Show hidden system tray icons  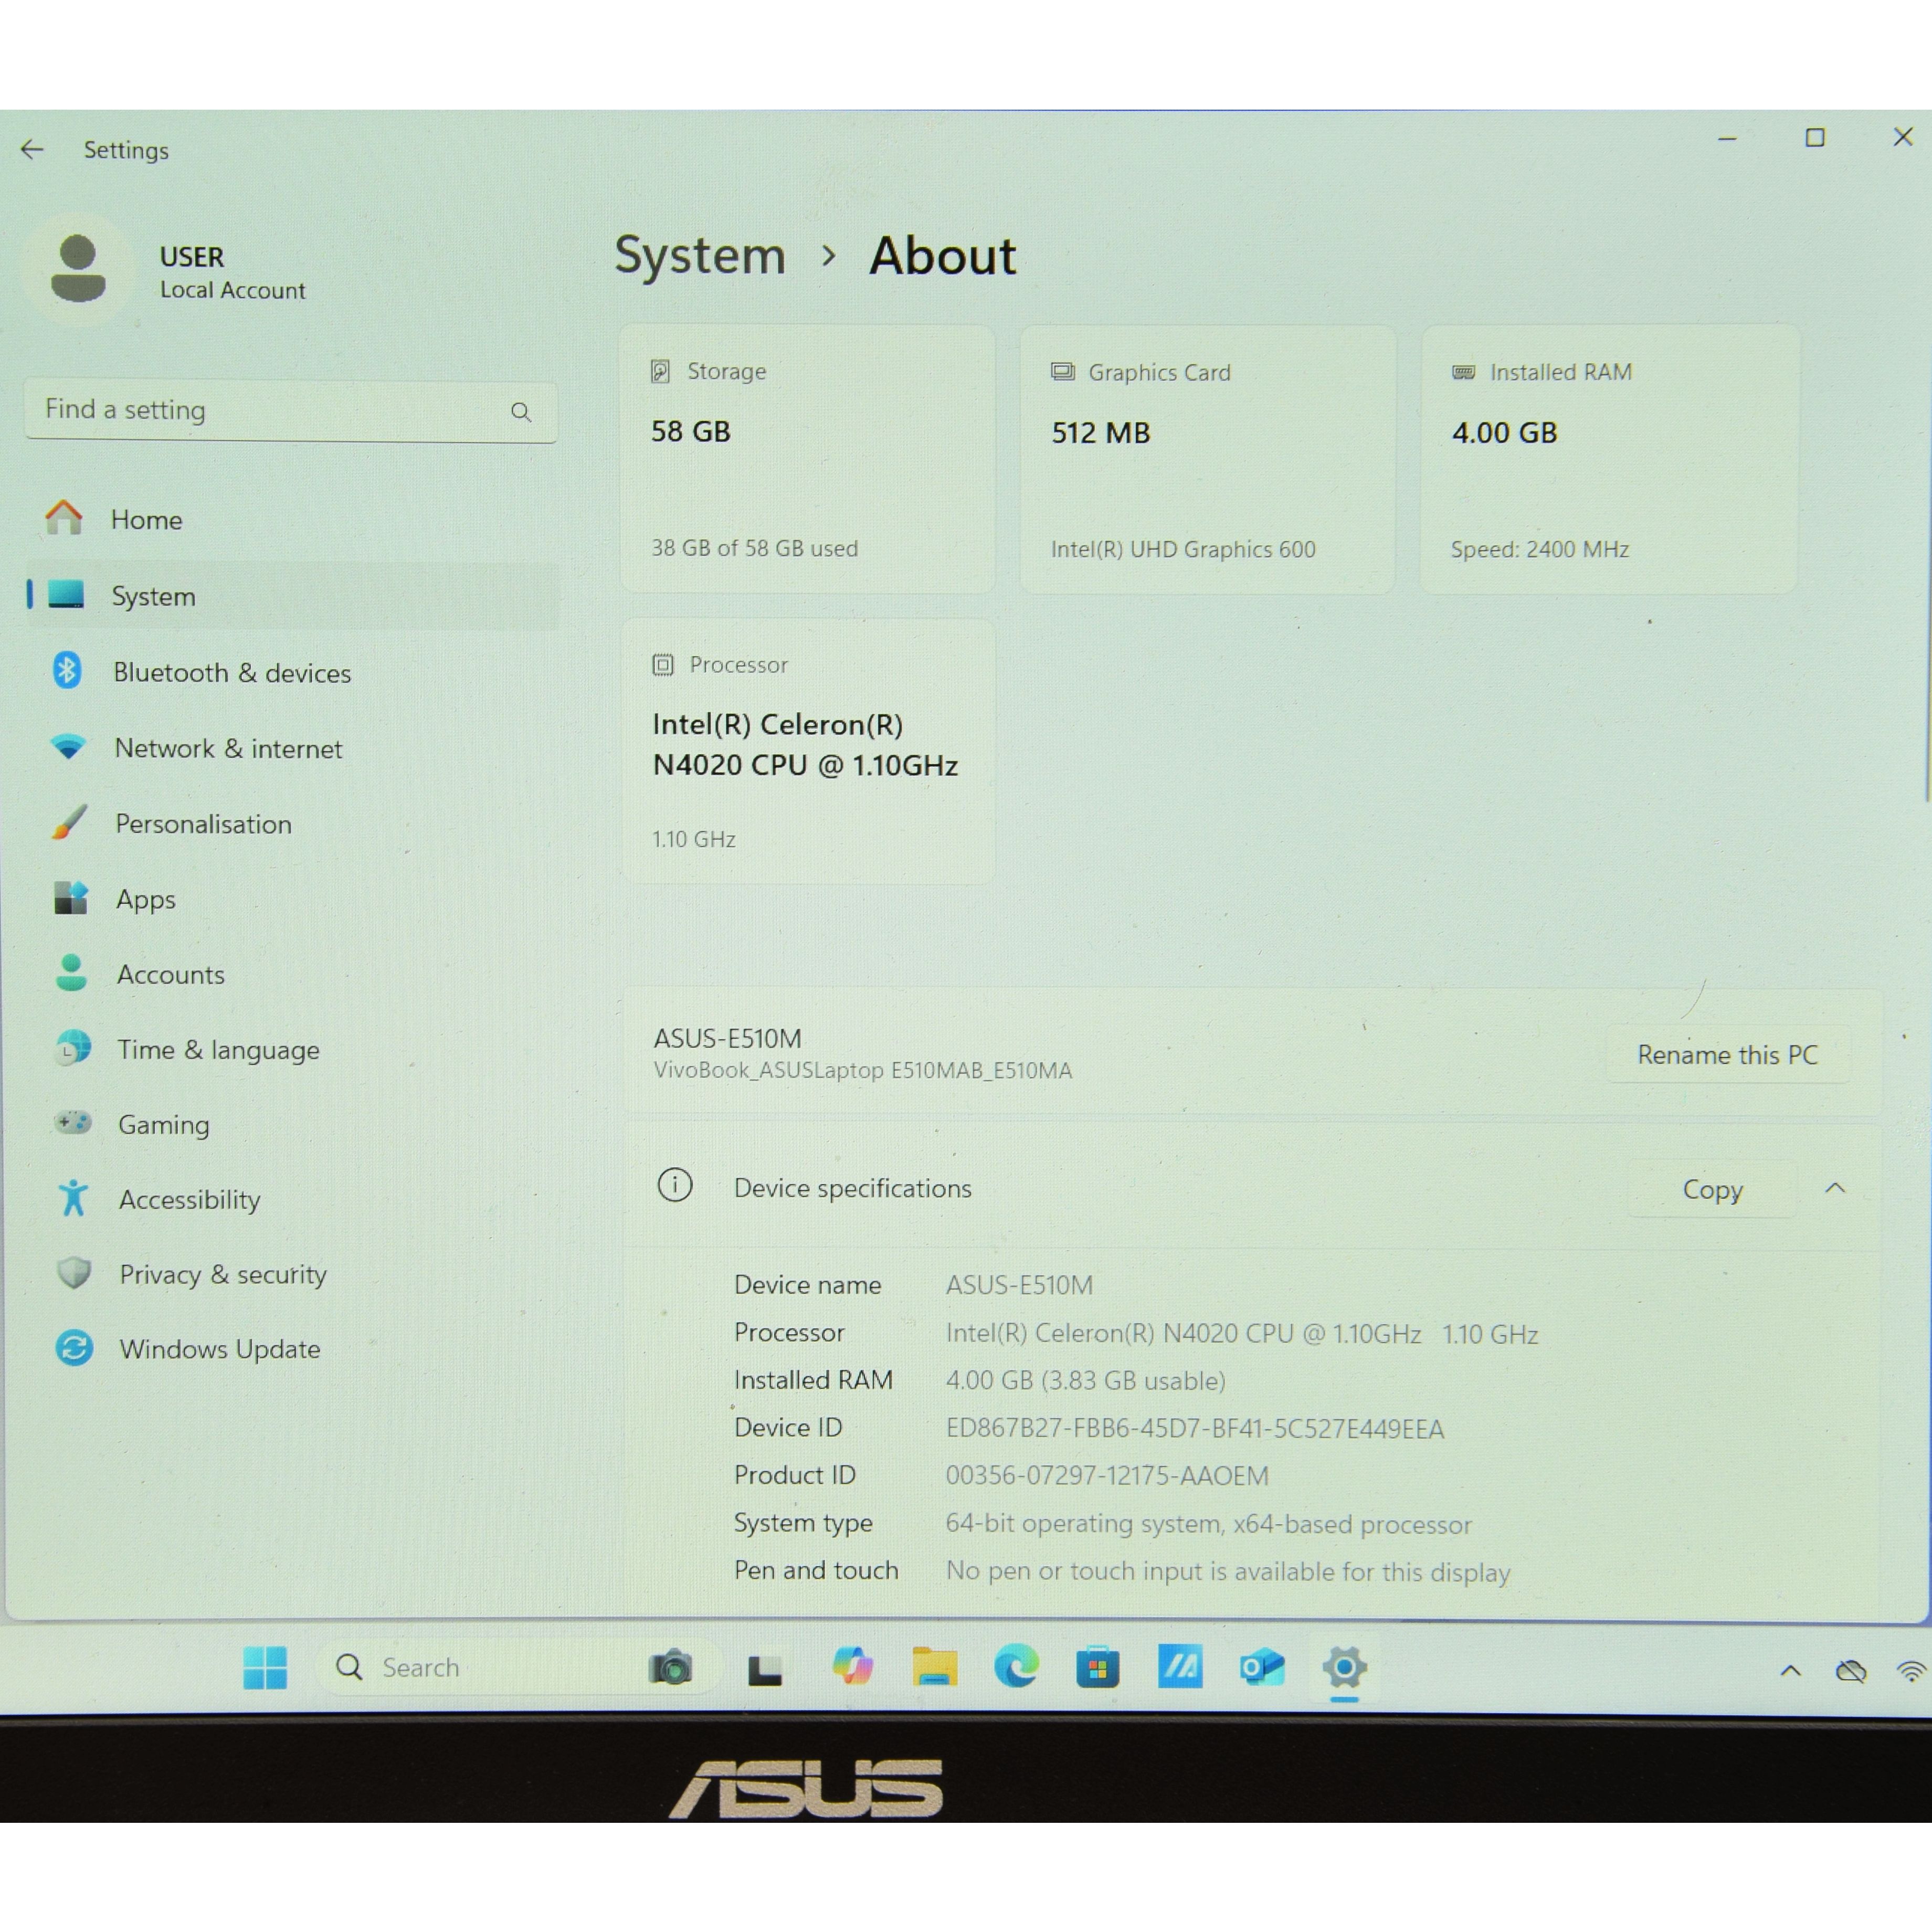pyautogui.click(x=1791, y=1670)
